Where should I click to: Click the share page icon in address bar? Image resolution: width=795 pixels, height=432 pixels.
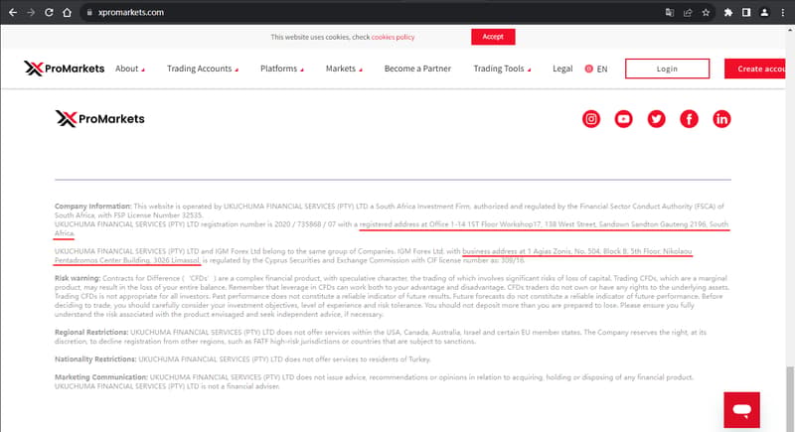coord(688,13)
